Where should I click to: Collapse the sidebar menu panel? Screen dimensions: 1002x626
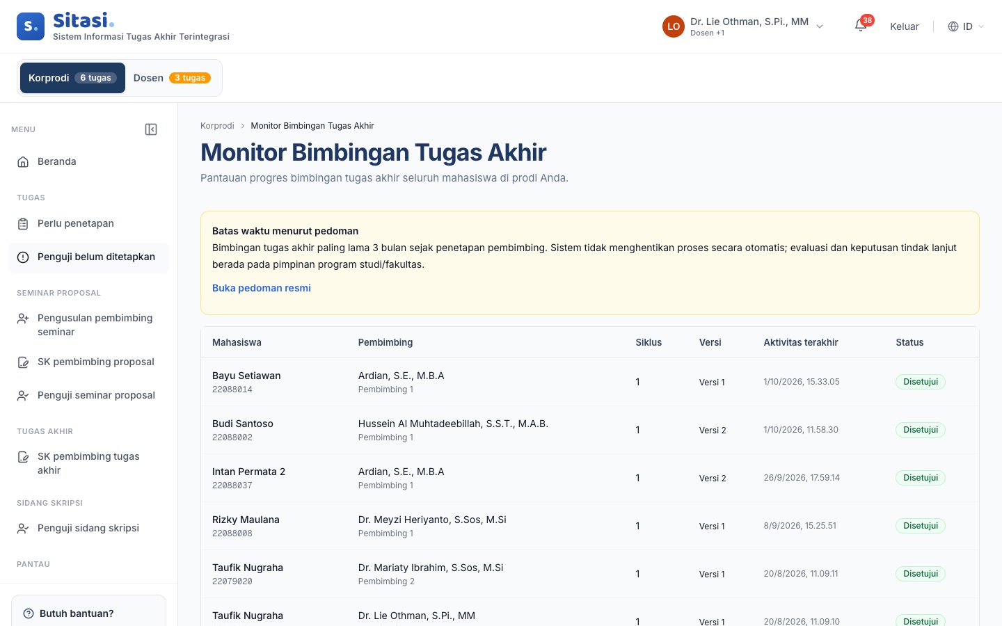(151, 129)
